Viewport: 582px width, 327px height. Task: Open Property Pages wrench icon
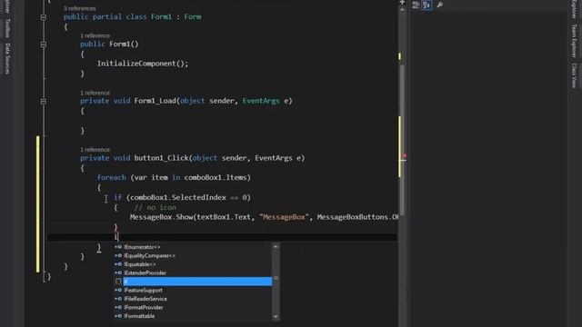(x=439, y=5)
